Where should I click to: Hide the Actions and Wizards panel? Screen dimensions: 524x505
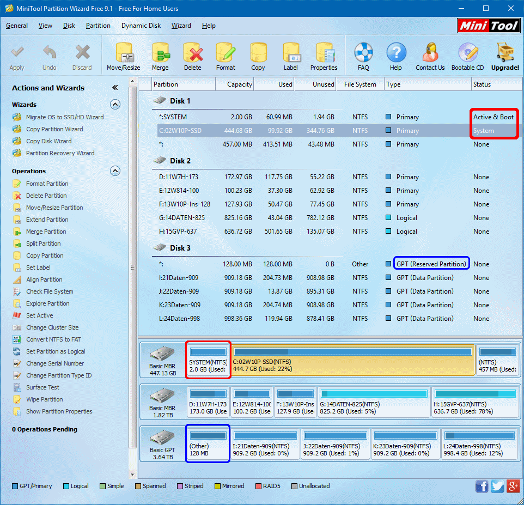point(115,88)
